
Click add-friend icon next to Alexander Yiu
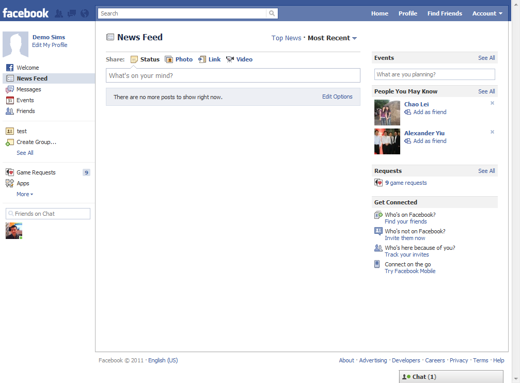pyautogui.click(x=407, y=141)
